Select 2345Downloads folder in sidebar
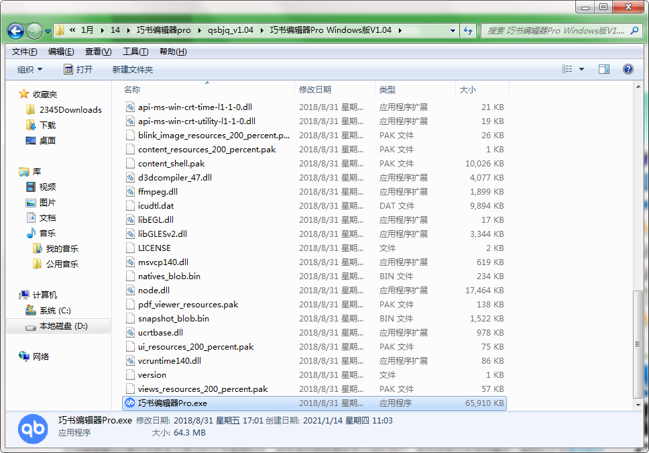The image size is (649, 453). (x=64, y=110)
